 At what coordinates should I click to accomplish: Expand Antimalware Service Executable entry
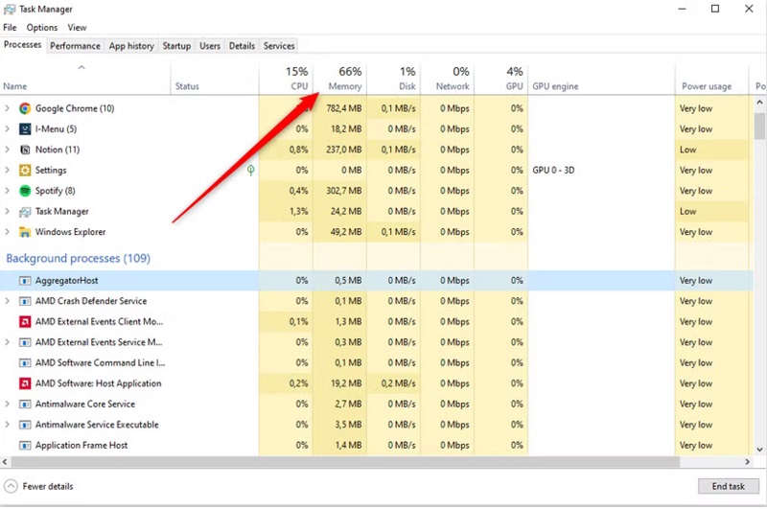point(8,425)
